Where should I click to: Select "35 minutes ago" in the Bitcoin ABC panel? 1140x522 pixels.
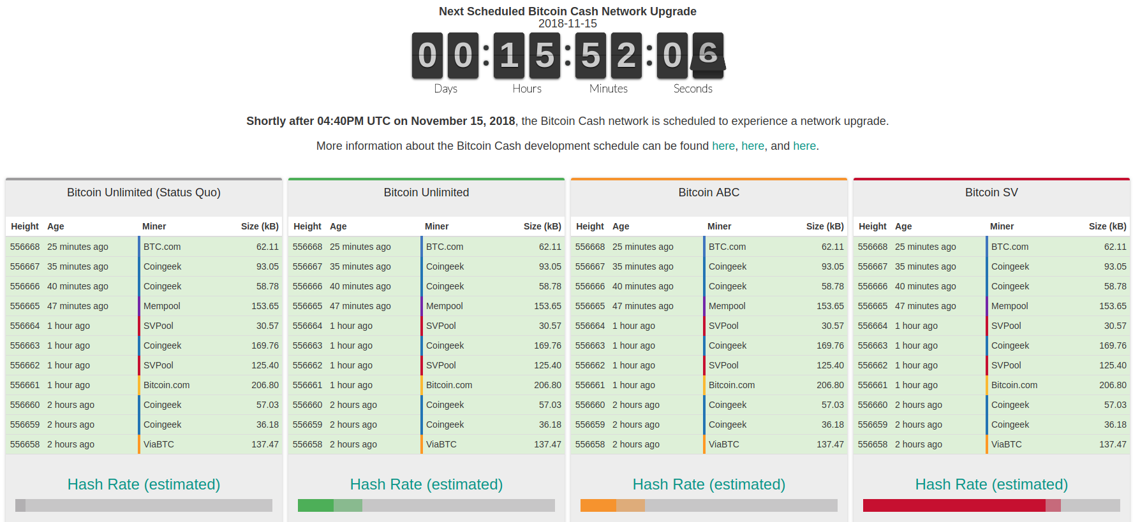pos(643,266)
